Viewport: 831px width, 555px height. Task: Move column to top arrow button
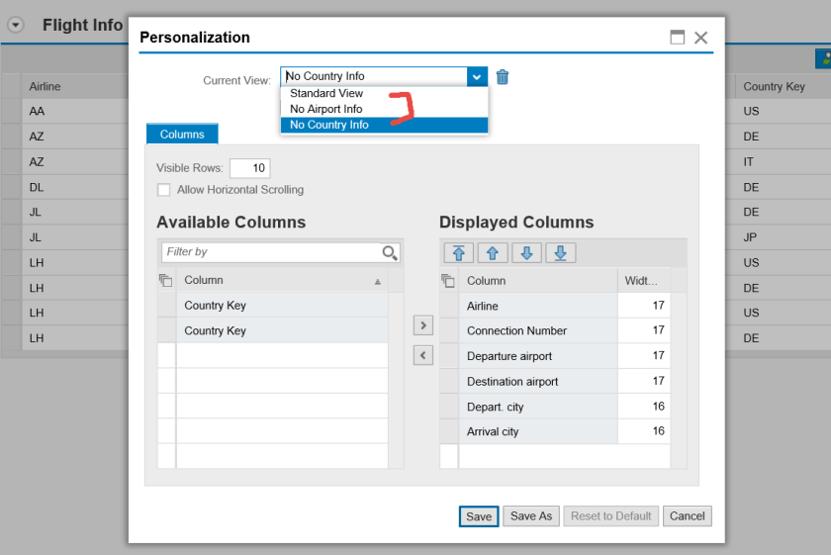click(x=458, y=253)
